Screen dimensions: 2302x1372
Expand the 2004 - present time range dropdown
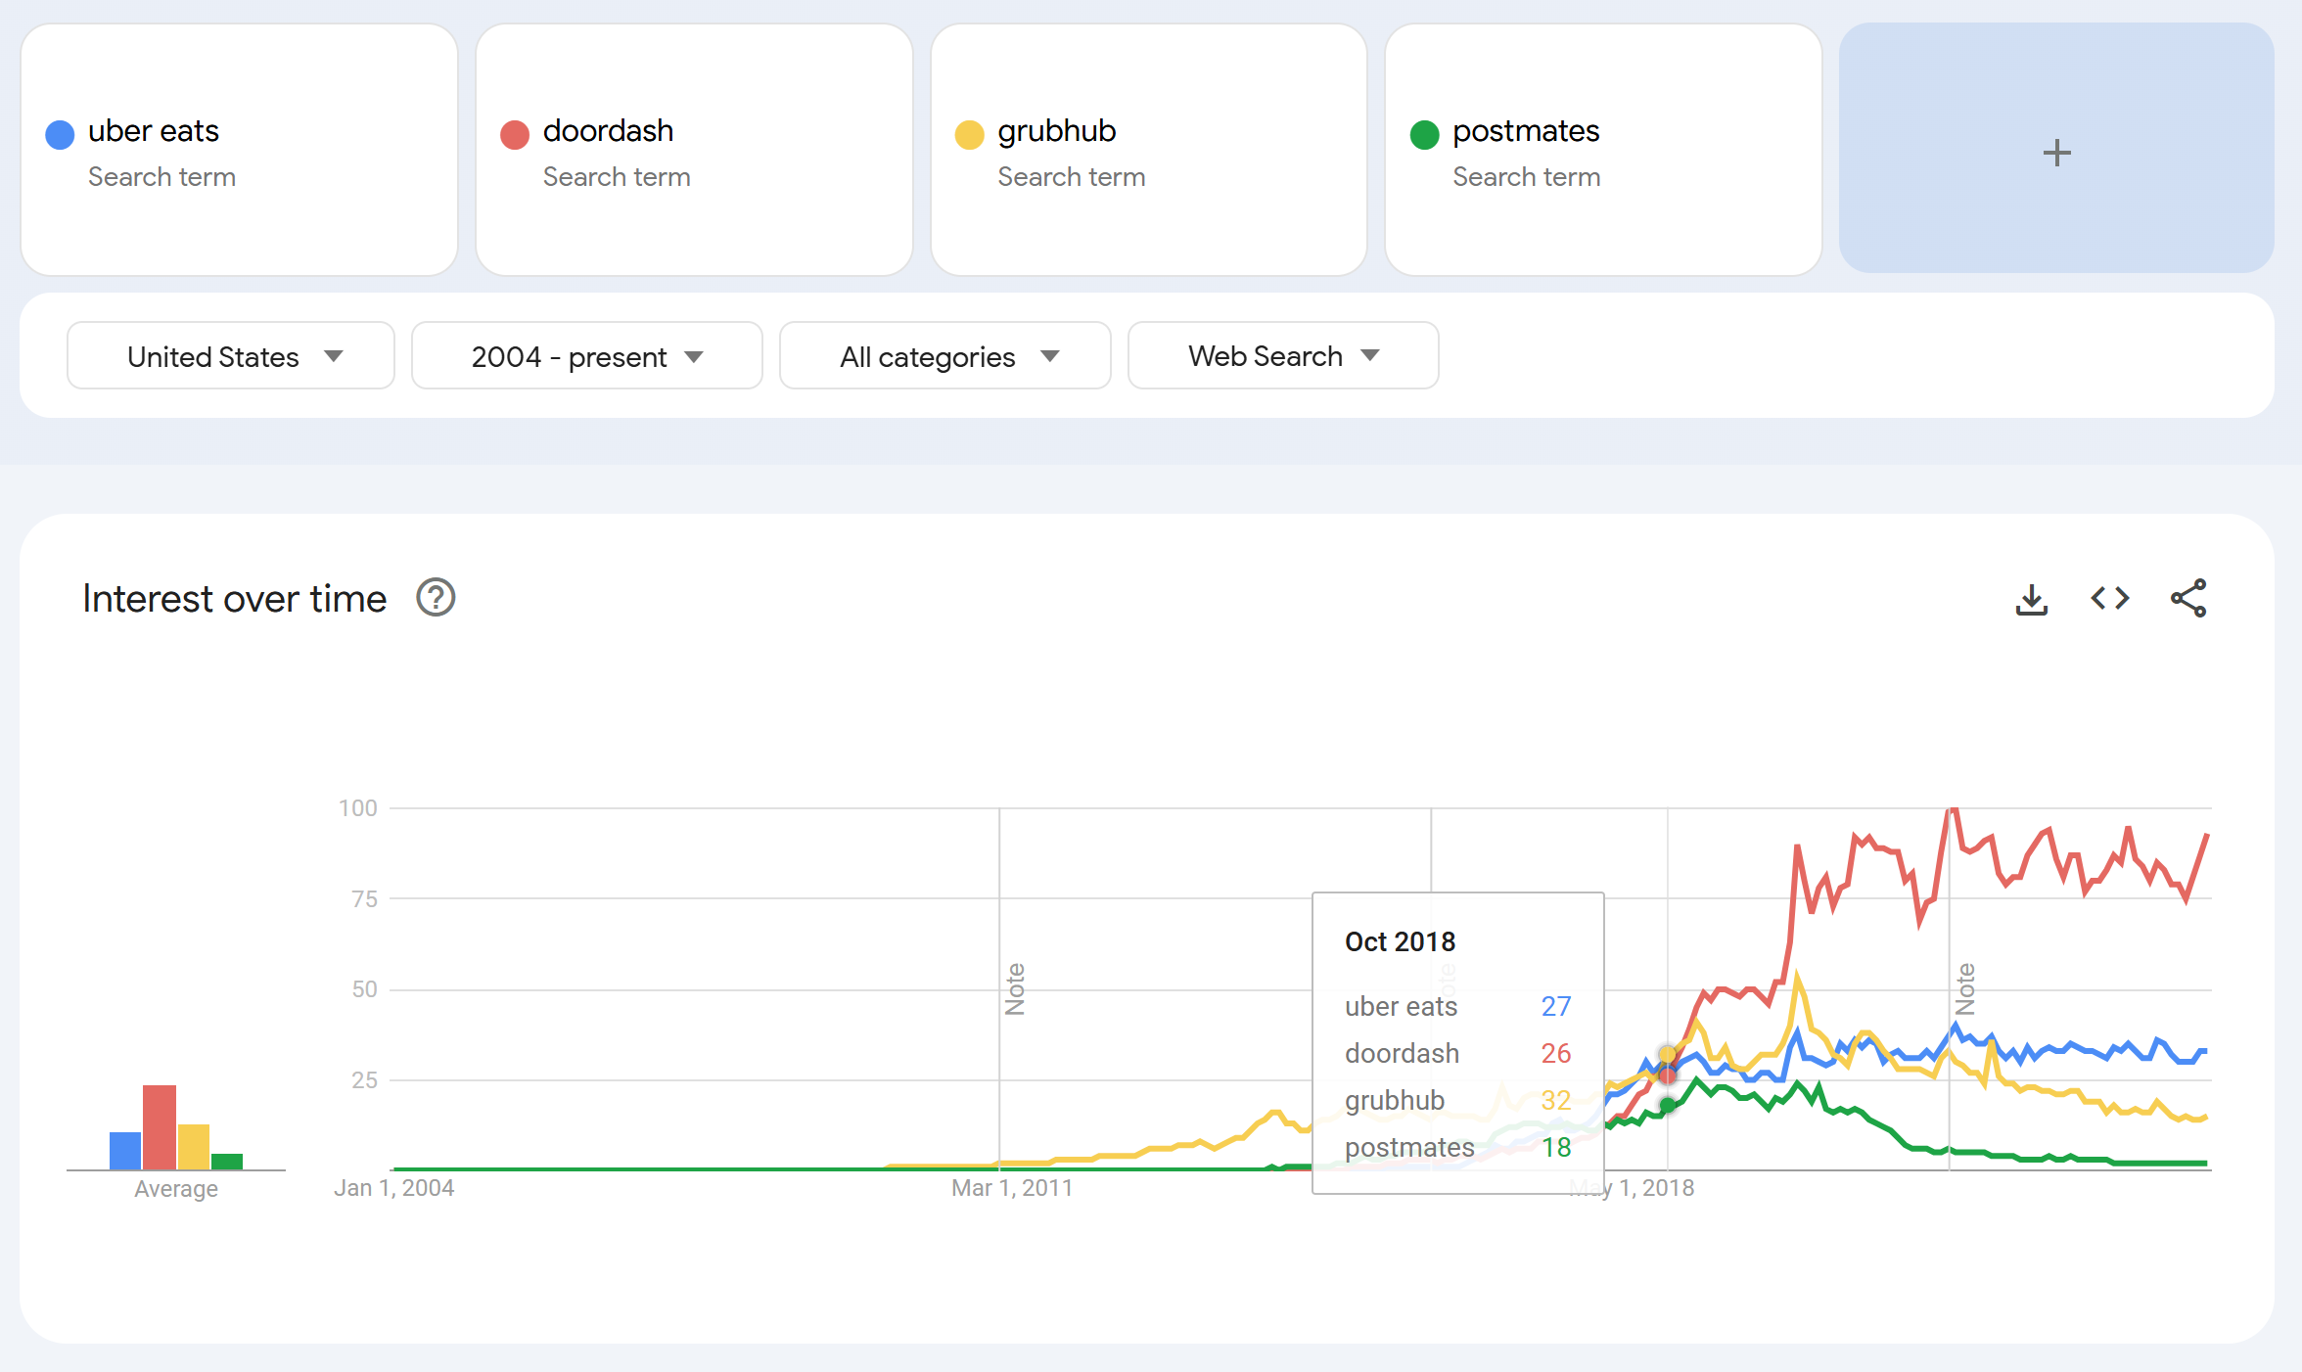(x=586, y=356)
